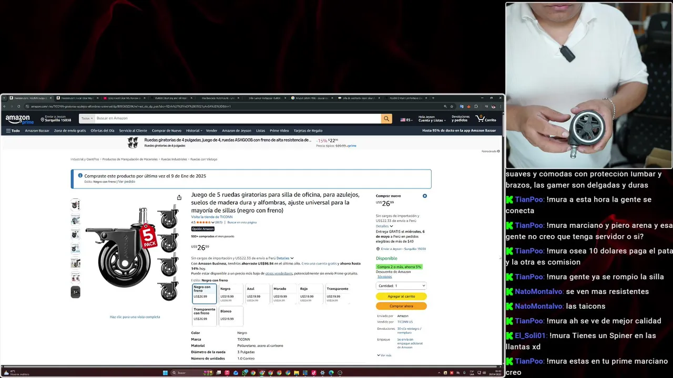The image size is (673, 378).
Task: Click the share icon above product image
Action: tap(179, 197)
